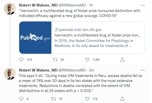Screen dimensions: 152x103
Task: Like the tweet with 179 likes
Action: (87, 99)
